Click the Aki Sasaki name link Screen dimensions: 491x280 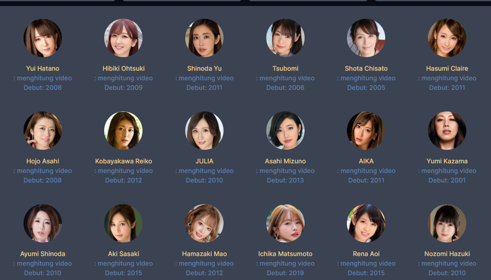click(123, 254)
